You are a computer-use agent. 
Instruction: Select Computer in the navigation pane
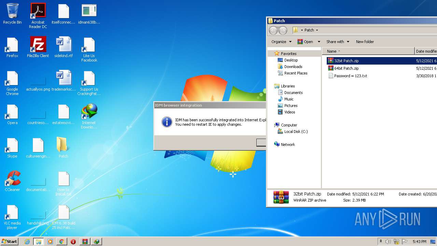[x=289, y=125]
